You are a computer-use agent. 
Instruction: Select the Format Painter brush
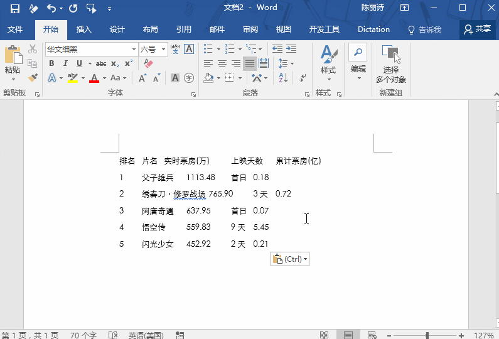click(x=33, y=78)
